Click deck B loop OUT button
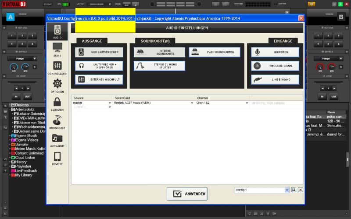 pos(333,97)
